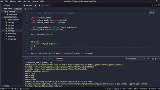Open the Explorer more actions ellipsis
160x90 pixels.
click(x=19, y=5)
